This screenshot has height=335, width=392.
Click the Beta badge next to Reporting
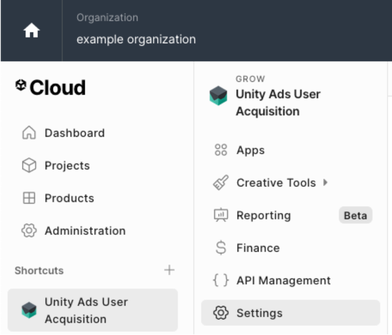[355, 215]
